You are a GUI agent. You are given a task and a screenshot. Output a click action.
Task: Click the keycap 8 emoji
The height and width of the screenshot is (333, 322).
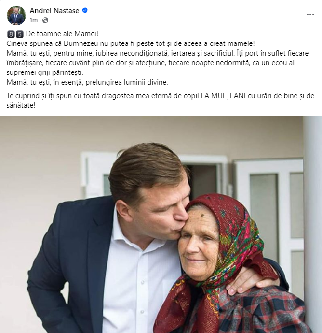tap(11, 34)
